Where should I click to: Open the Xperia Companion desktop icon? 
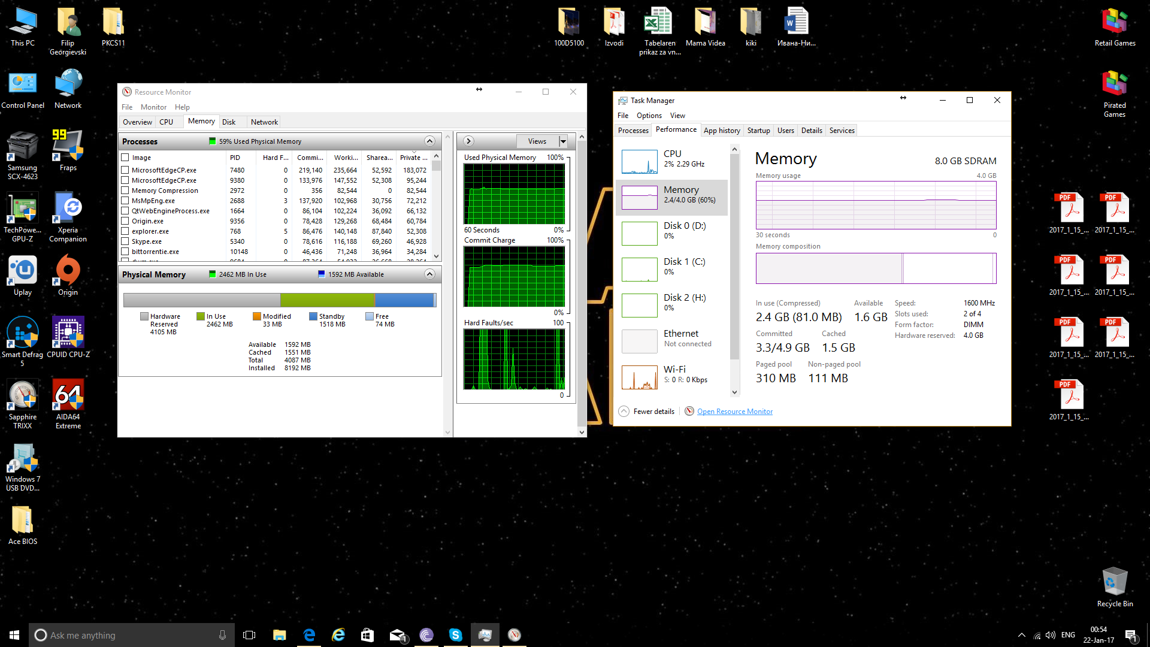(x=68, y=217)
